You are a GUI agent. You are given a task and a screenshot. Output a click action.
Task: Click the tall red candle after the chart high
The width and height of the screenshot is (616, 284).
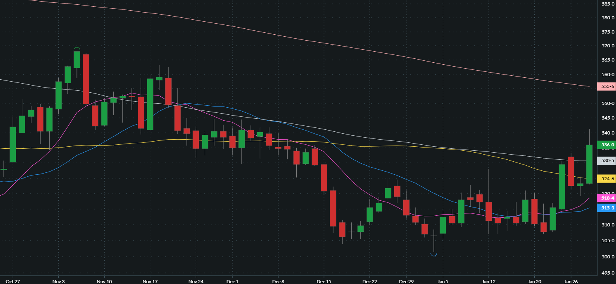coord(86,79)
